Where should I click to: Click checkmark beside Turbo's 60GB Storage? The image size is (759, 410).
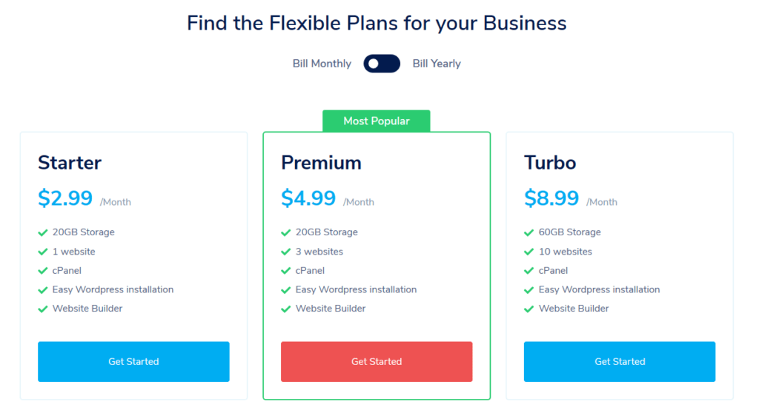click(x=529, y=232)
